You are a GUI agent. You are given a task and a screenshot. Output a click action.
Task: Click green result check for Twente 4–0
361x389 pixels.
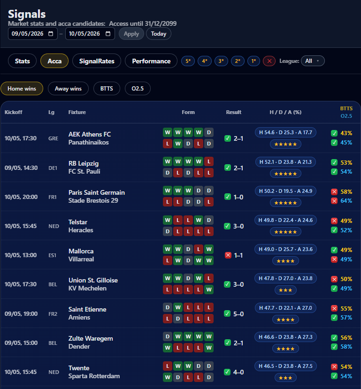227,372
